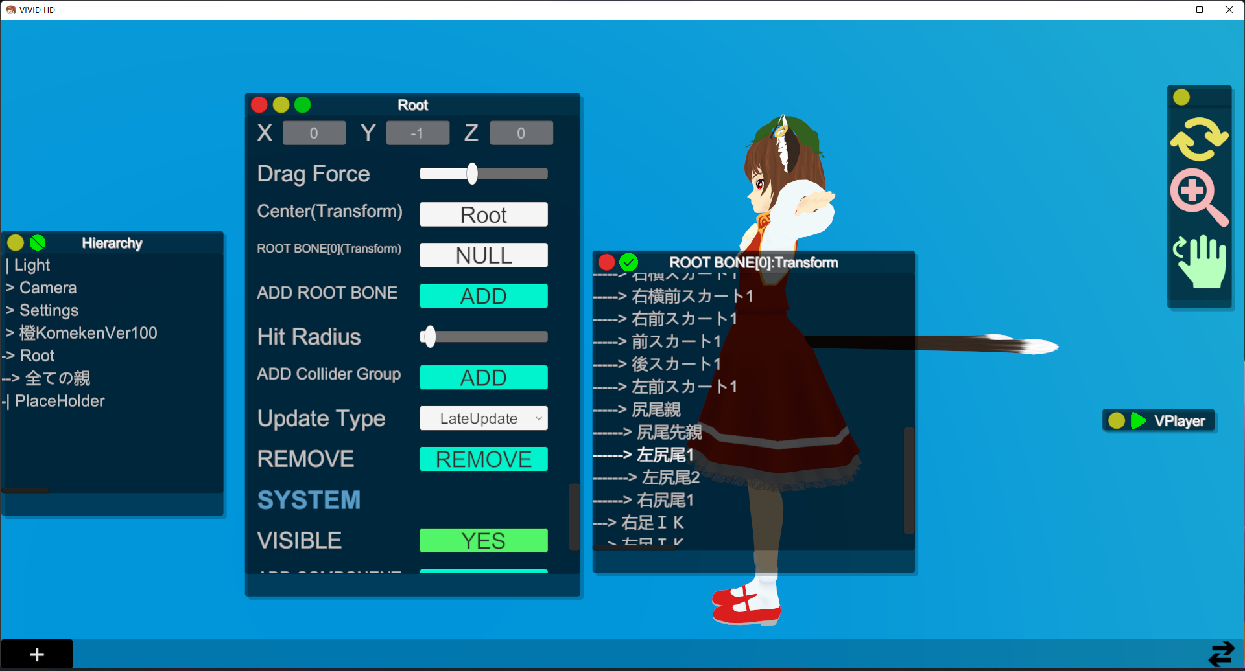Select 尻尾親 in bone list
Viewport: 1245px width, 671px height.
click(656, 409)
